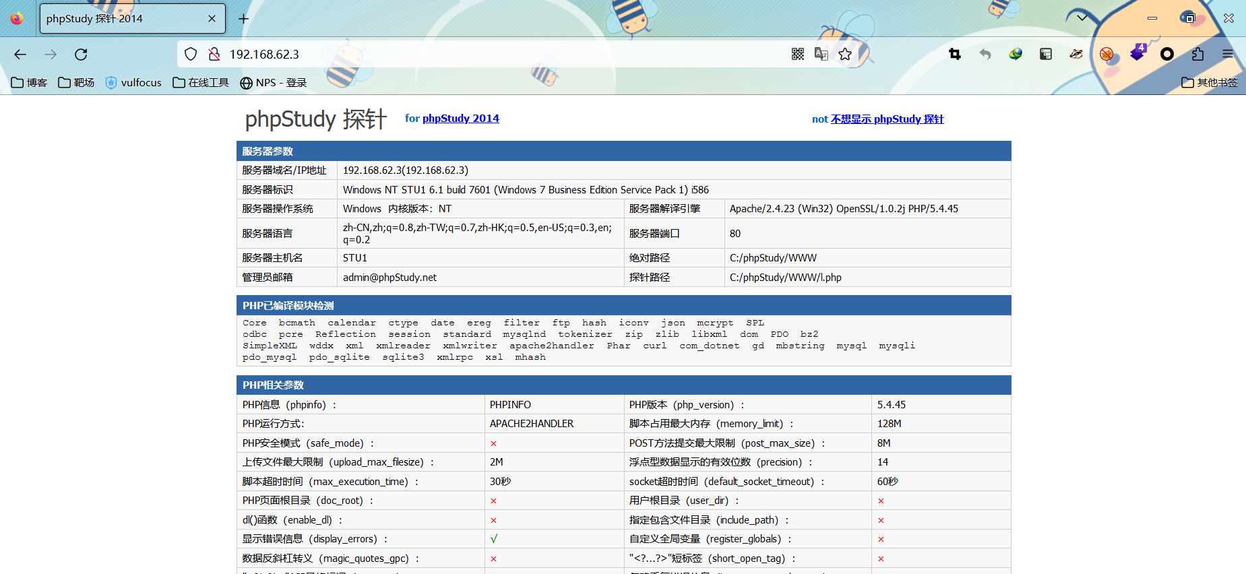
Task: Close the phpStudy 探针 2014 tab
Action: (x=212, y=19)
